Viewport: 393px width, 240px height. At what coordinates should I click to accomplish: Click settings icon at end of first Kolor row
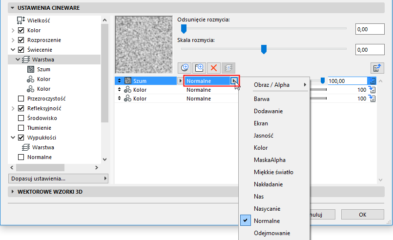[x=372, y=89]
